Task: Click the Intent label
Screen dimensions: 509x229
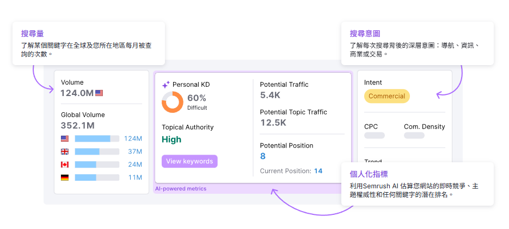Action: (373, 82)
